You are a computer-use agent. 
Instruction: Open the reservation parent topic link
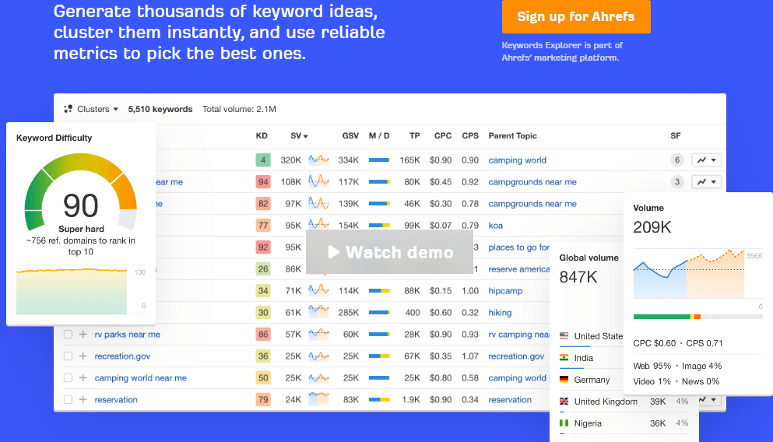pos(510,399)
